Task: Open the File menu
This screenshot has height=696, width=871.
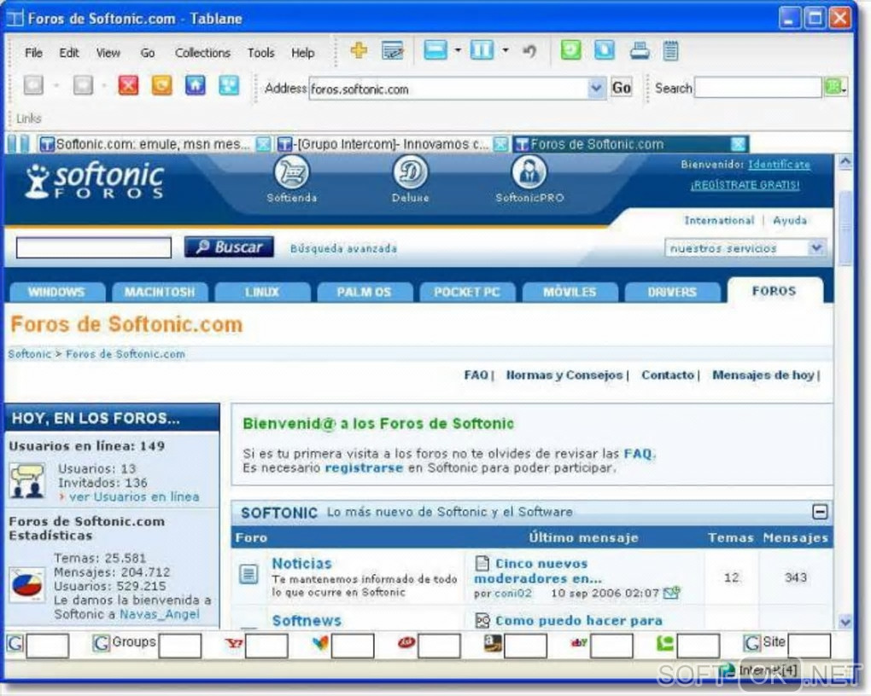Action: (x=33, y=53)
